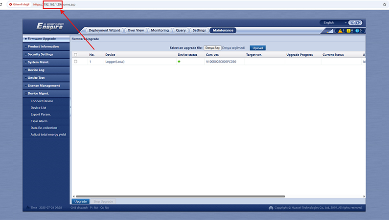Collapse the Device Mgmt. sidebar section
This screenshot has height=220, width=389.
(46, 93)
